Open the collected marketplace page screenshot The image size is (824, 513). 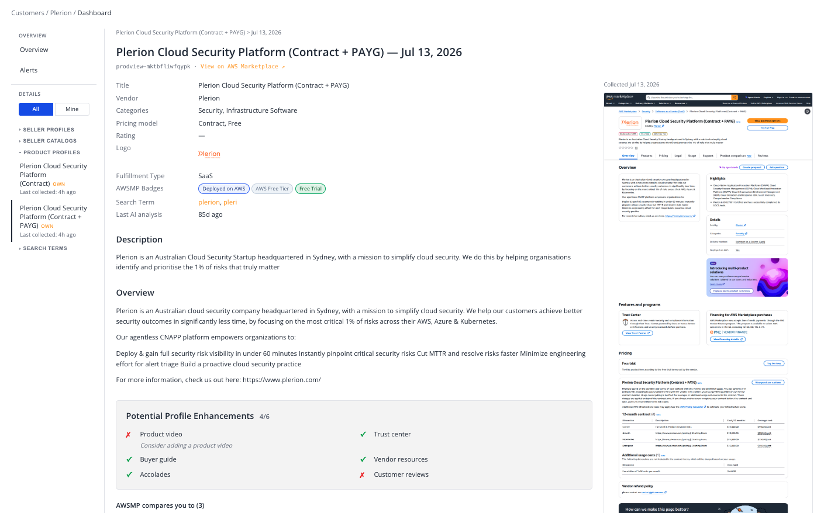coord(708,303)
